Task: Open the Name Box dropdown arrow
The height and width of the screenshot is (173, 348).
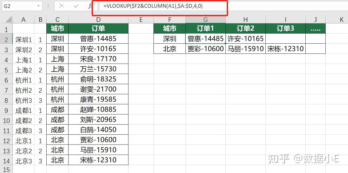Action: 39,6
